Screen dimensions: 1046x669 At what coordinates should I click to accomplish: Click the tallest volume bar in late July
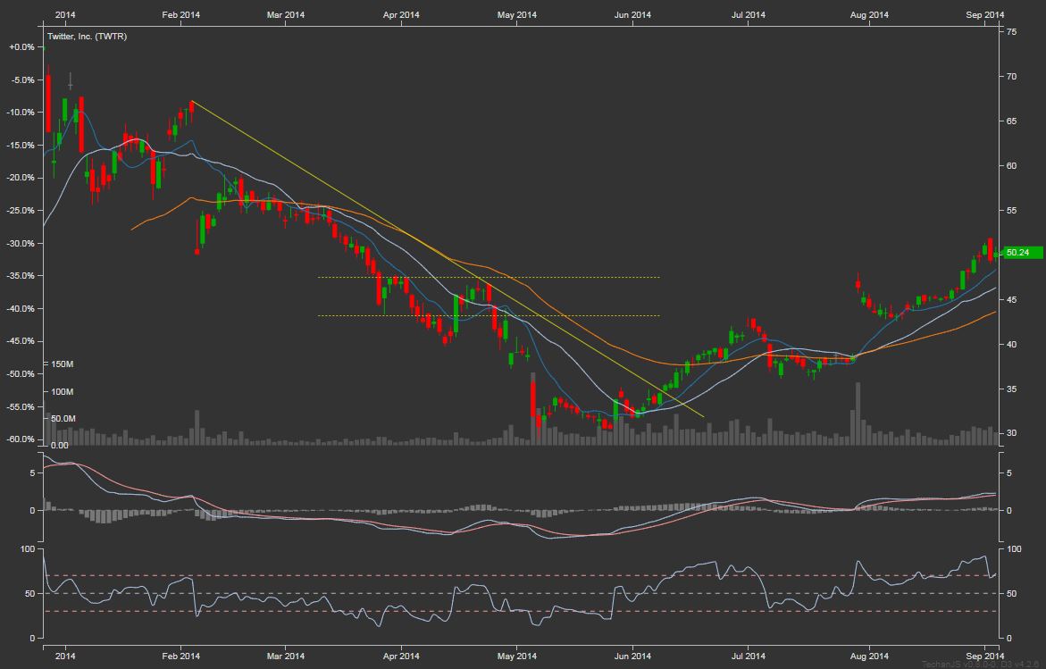tap(858, 413)
